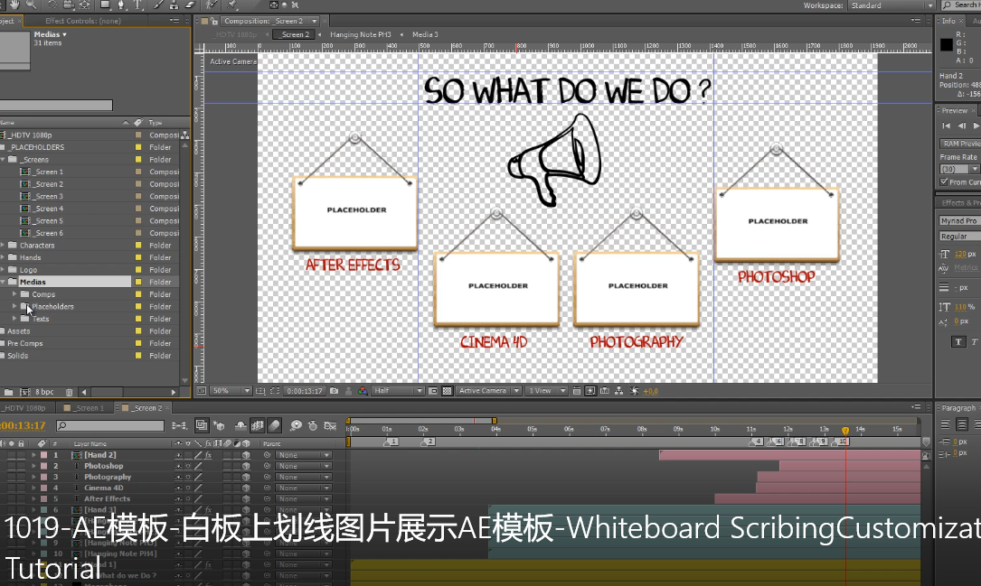Open the Timeline button in viewer footer

tap(604, 391)
